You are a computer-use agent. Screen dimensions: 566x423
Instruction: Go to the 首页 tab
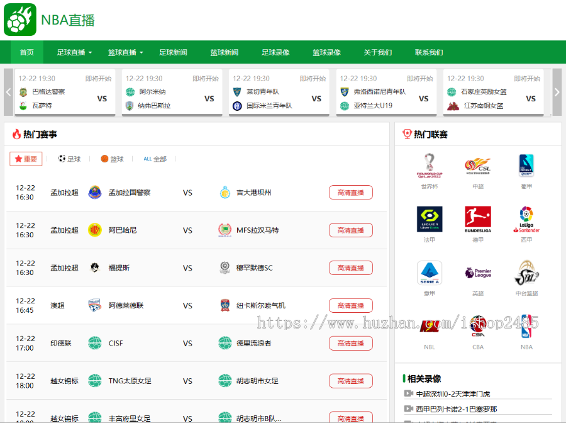click(27, 52)
